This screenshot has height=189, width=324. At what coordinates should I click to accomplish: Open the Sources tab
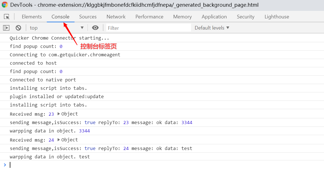coord(88,17)
